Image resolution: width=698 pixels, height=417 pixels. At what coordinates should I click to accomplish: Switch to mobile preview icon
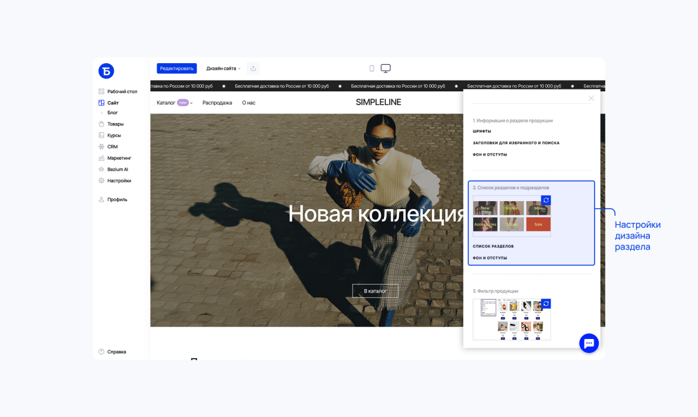372,68
